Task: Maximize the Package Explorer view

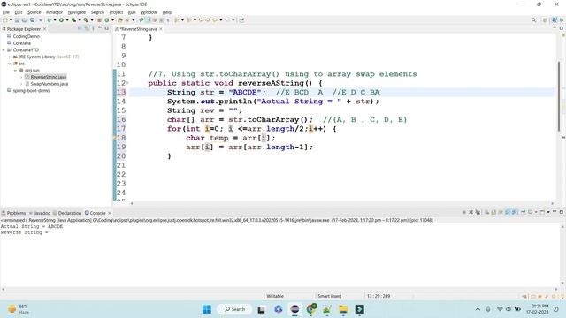Action: tap(106, 28)
